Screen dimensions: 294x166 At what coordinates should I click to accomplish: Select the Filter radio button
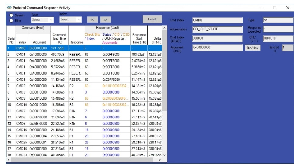(x=12, y=21)
